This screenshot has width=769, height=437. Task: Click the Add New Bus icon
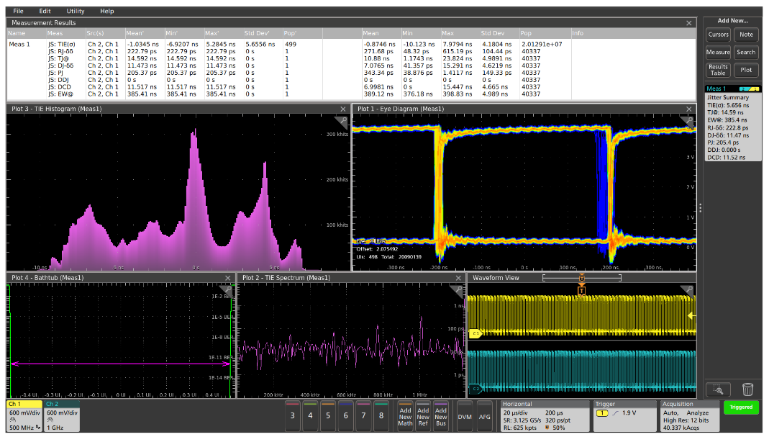point(442,416)
